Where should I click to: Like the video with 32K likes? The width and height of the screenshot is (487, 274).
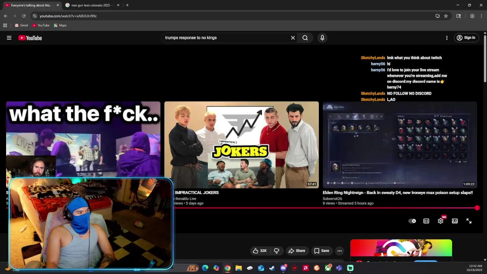[260, 251]
